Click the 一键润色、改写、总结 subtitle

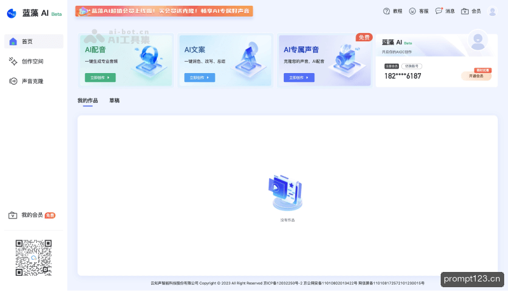click(204, 61)
